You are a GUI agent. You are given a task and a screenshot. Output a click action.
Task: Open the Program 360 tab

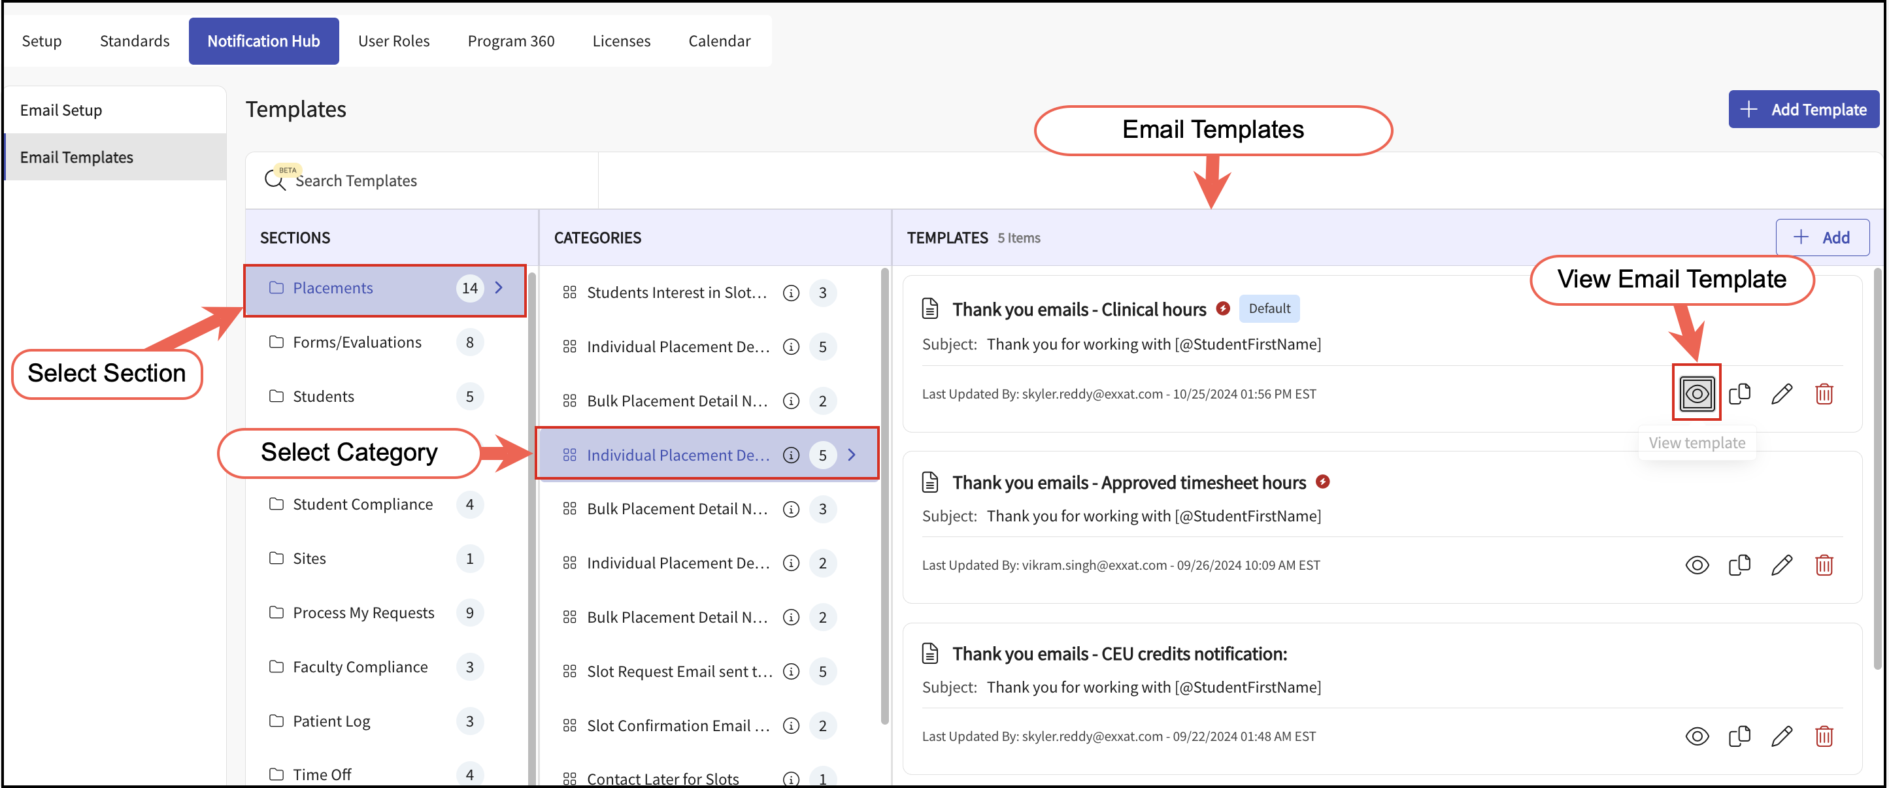point(510,41)
